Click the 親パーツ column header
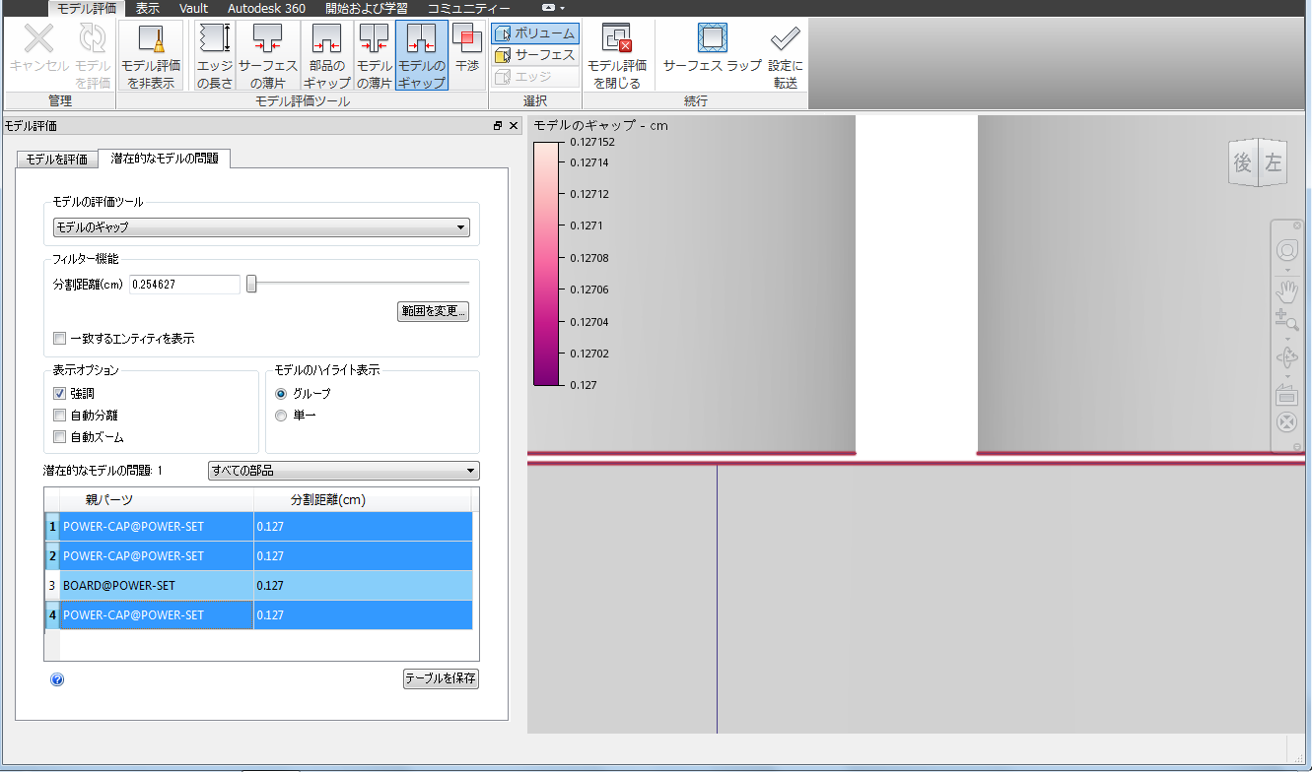The height and width of the screenshot is (772, 1312). (x=157, y=500)
